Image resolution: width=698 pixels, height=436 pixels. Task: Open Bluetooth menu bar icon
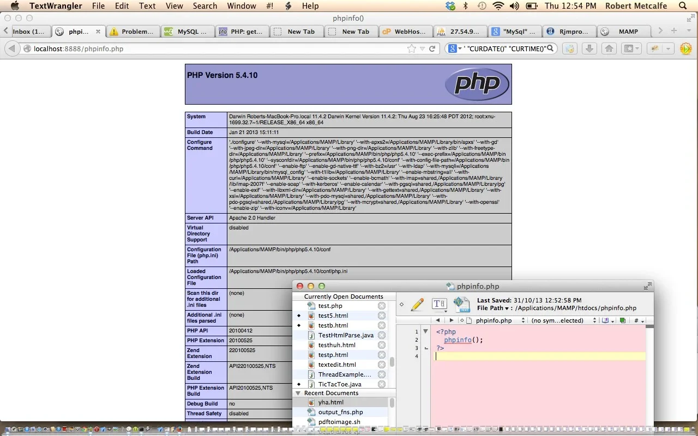(466, 6)
